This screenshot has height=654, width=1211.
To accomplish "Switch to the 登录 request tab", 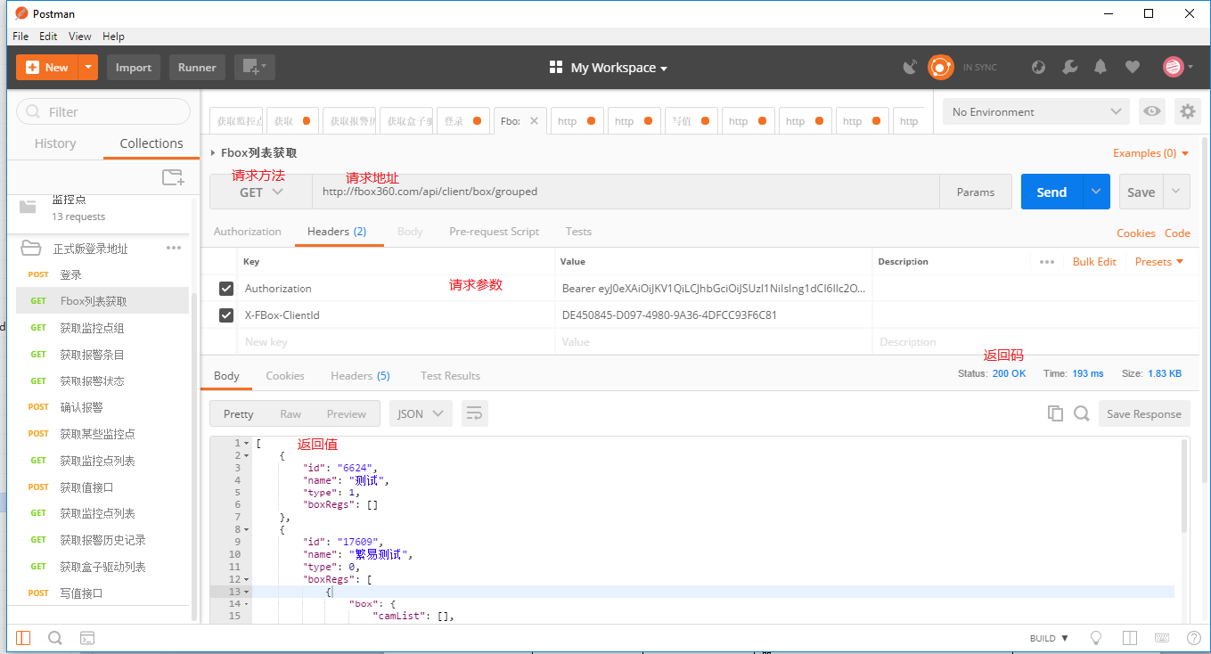I will pyautogui.click(x=462, y=121).
